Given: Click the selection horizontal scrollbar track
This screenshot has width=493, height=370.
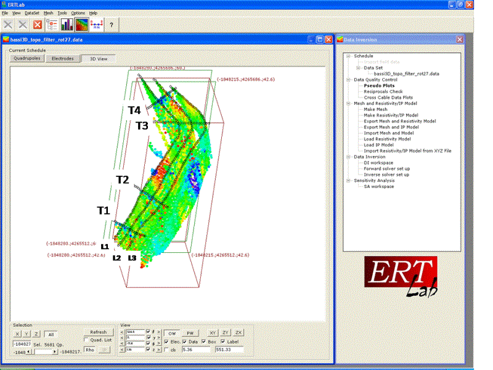Looking at the screenshot, I should (x=42, y=351).
